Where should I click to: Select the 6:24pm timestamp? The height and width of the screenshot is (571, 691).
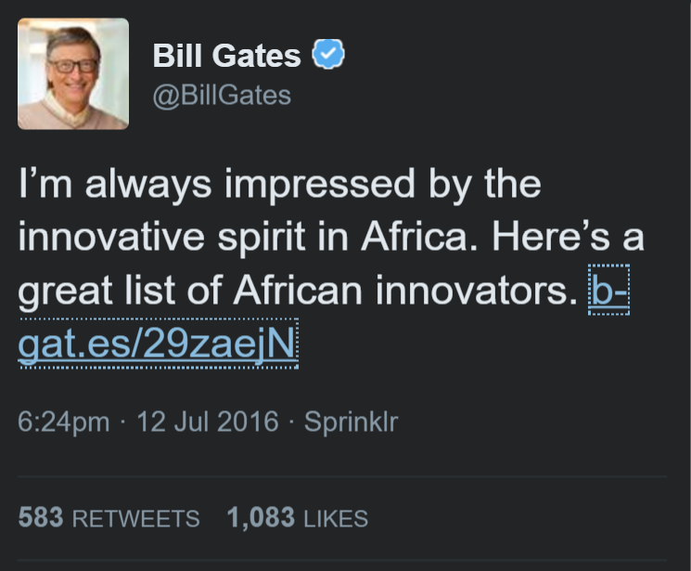[63, 422]
